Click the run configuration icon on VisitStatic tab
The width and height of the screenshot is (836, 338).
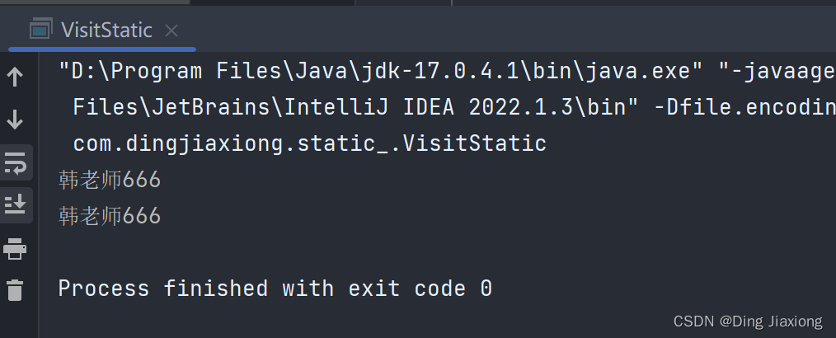pyautogui.click(x=40, y=31)
